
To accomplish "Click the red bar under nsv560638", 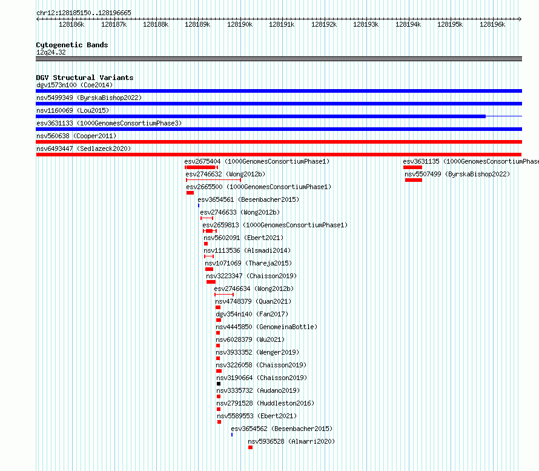I will (x=279, y=142).
